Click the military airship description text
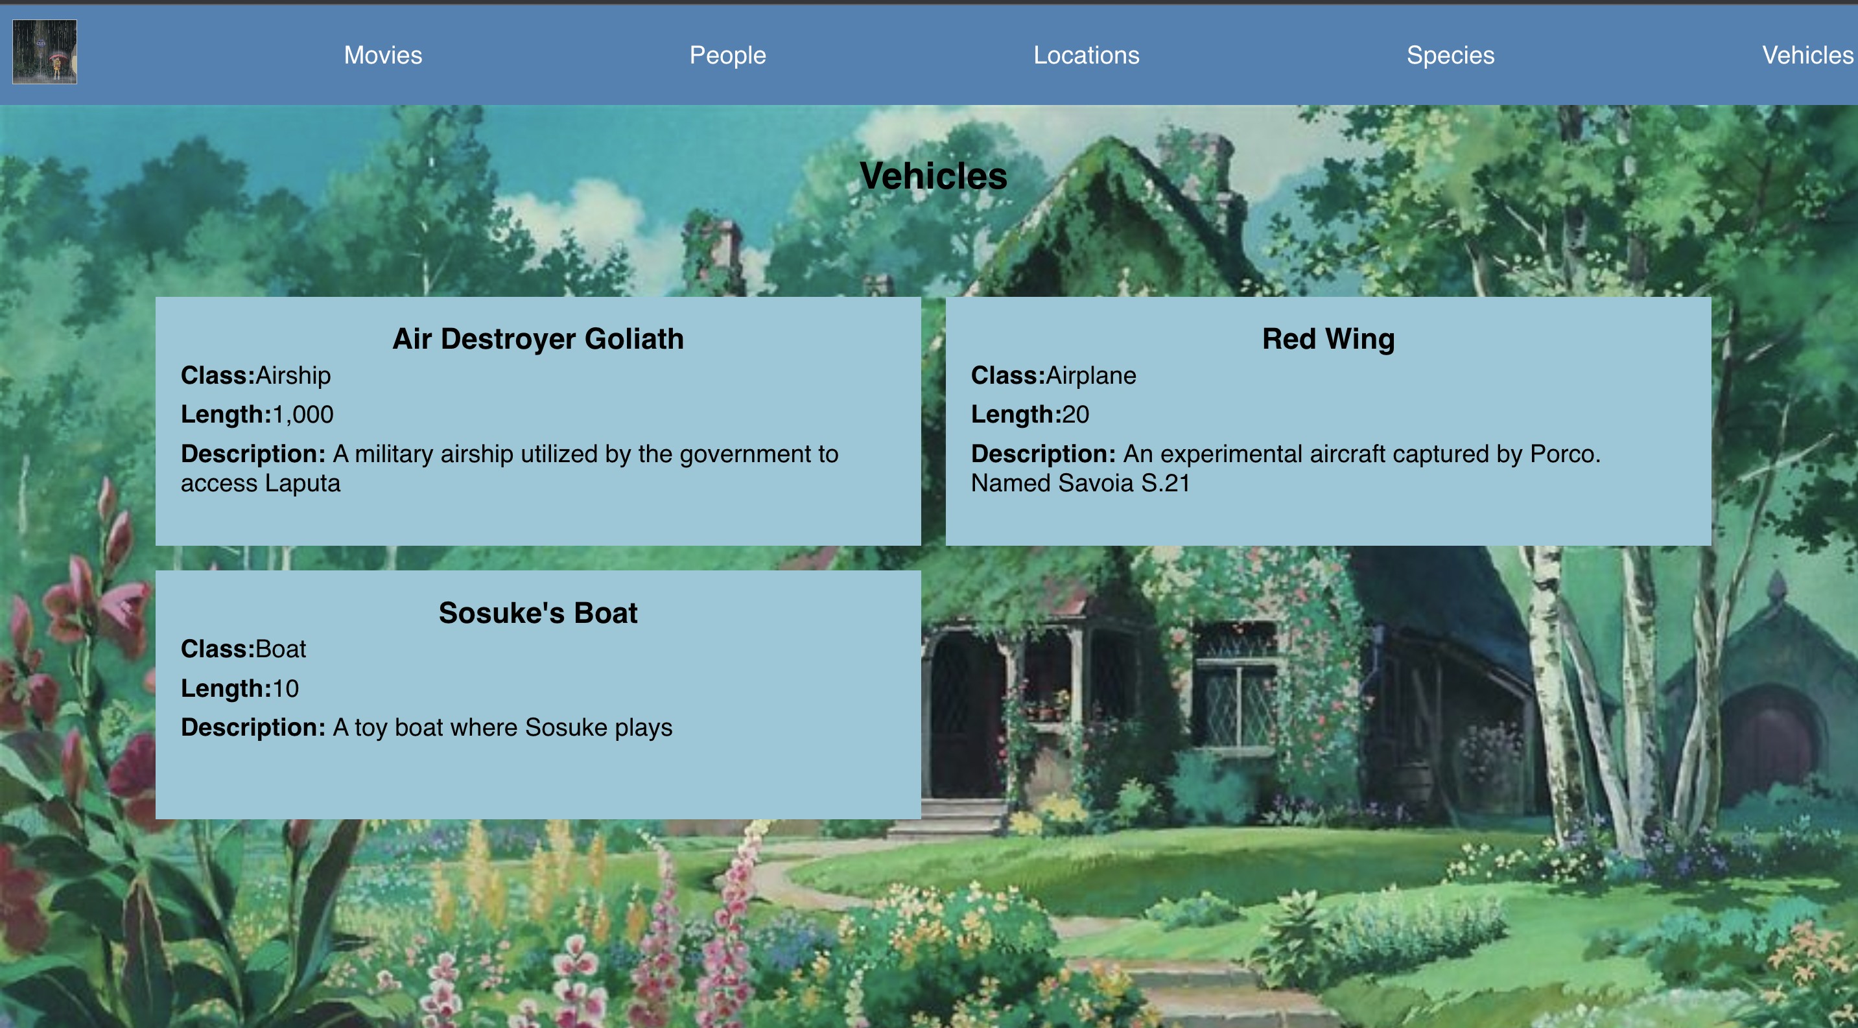 [509, 469]
